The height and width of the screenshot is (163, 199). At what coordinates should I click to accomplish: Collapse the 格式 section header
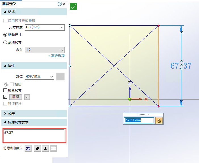pyautogui.click(x=5, y=12)
